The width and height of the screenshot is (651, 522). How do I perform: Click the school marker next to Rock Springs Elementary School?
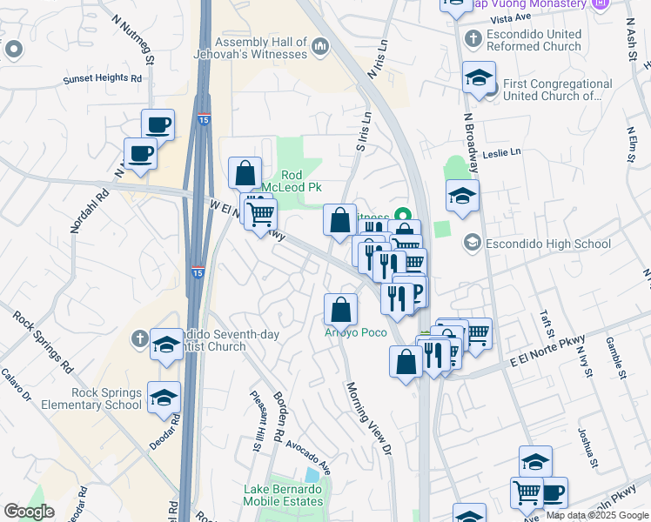point(164,398)
